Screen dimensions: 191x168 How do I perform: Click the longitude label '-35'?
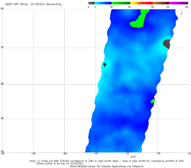[x=158, y=154]
